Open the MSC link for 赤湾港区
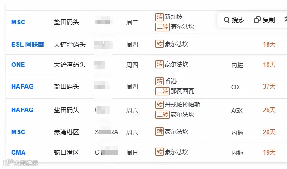287x169 pixels. [18, 132]
